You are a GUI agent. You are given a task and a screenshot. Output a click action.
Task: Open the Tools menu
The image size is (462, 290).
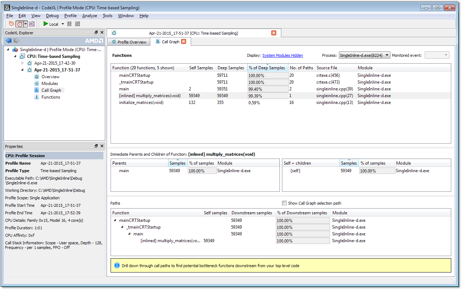[107, 16]
